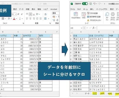This screenshot has height=98, width=119.
Task: Click merge and center icon
Action: (45, 18)
